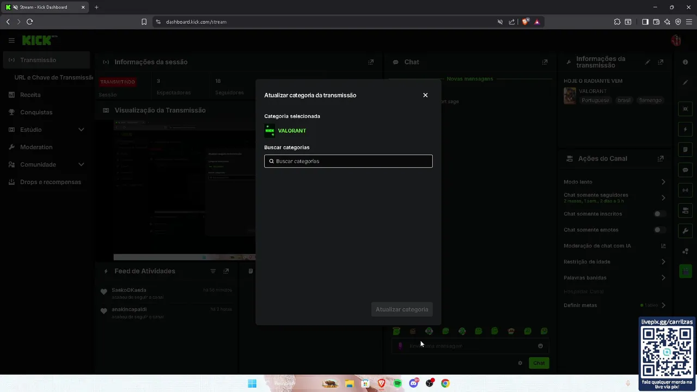Click the green gift icon in right rail
This screenshot has height=392, width=697.
click(x=685, y=271)
